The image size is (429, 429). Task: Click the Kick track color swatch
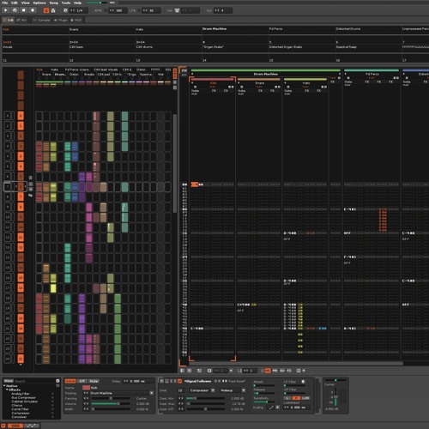[86, 388]
